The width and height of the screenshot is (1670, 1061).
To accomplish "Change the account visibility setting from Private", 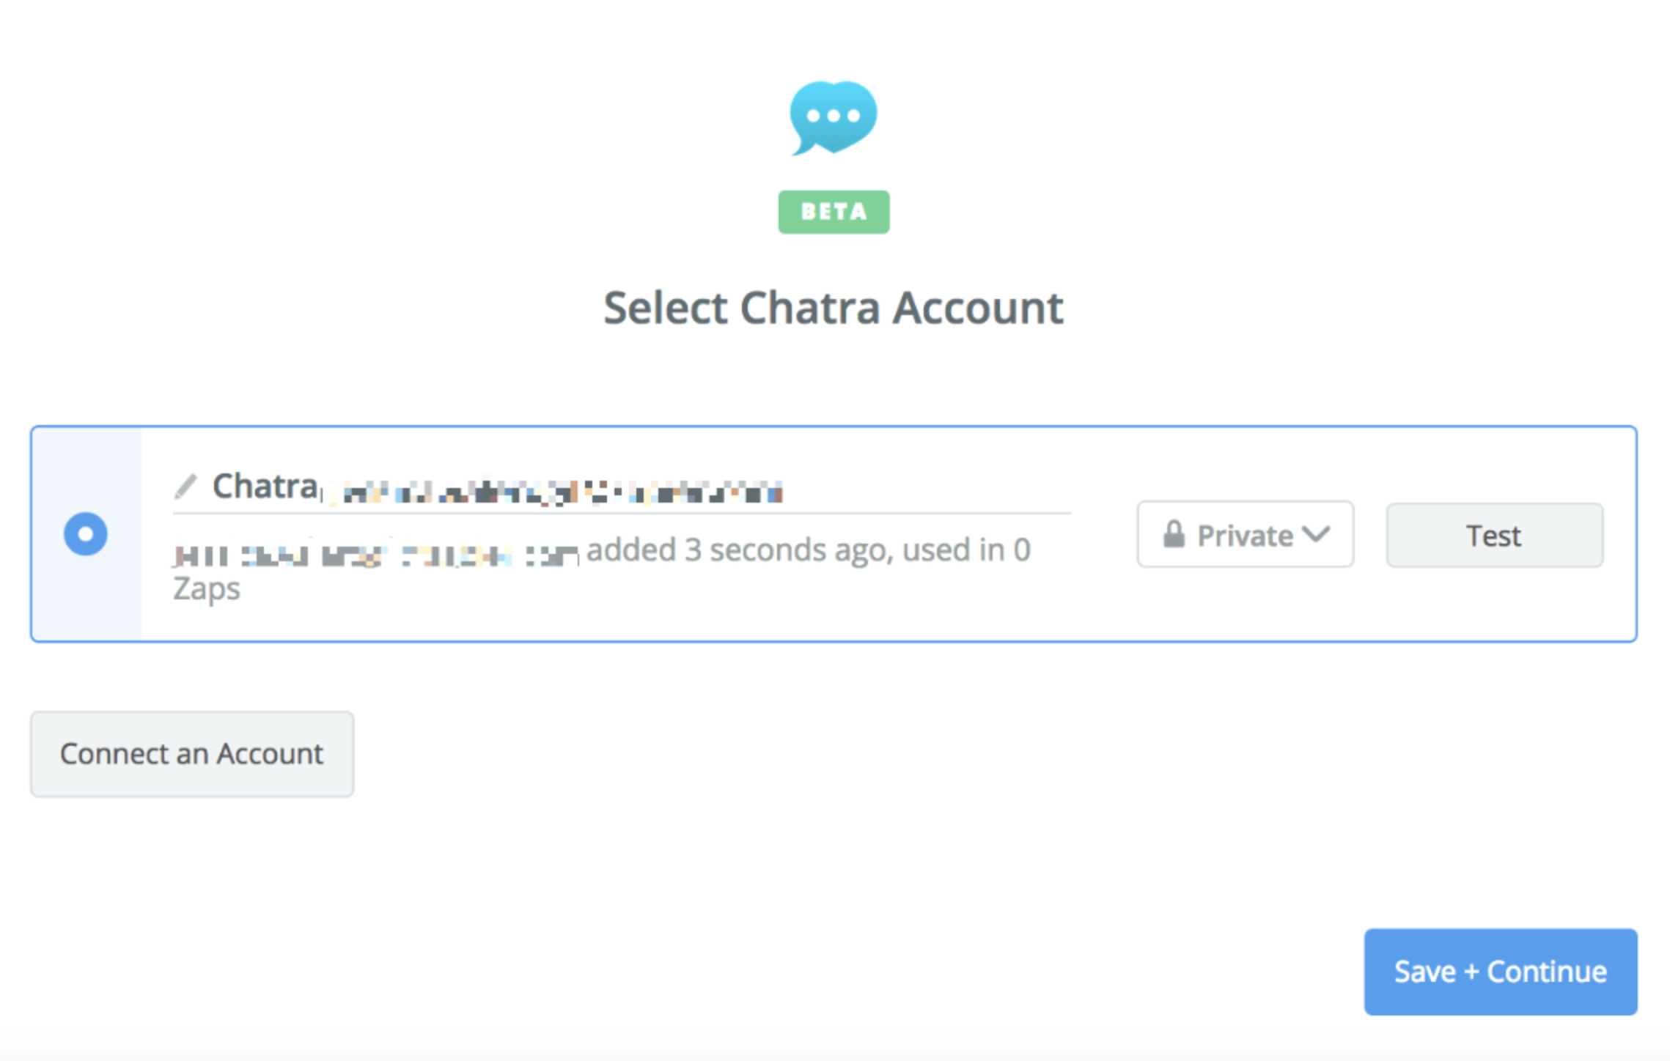I will point(1244,535).
